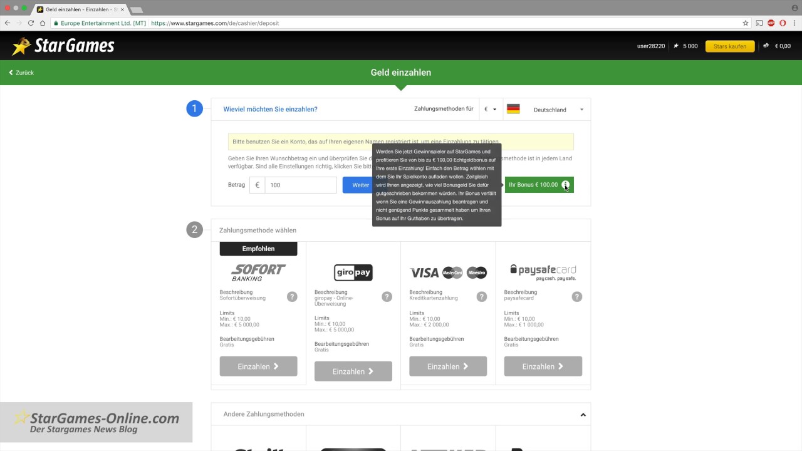Click the Andere Zahlungsmethoden heading text
The image size is (802, 451).
tap(264, 414)
